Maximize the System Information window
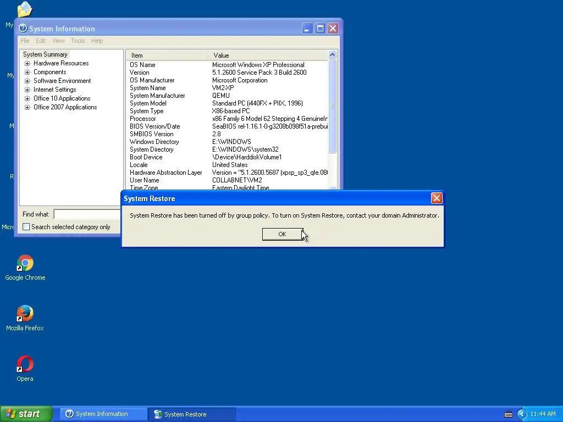563x422 pixels. point(321,29)
